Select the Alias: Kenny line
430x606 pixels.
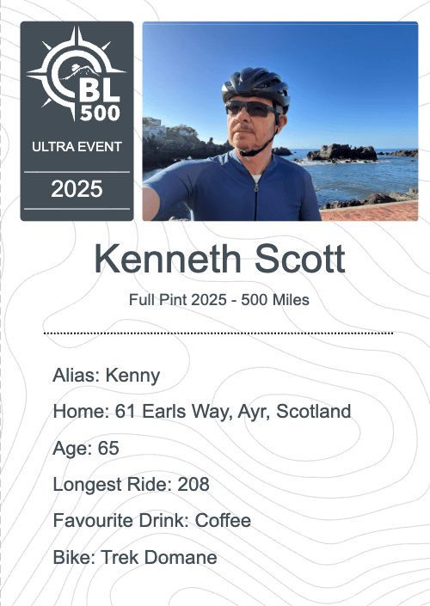(x=107, y=376)
